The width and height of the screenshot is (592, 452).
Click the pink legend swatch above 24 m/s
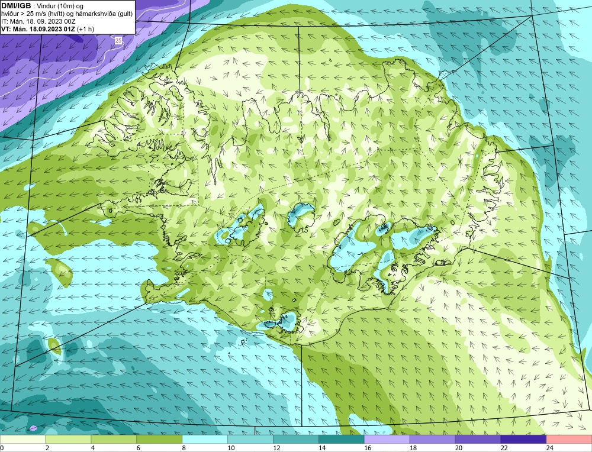(x=569, y=439)
